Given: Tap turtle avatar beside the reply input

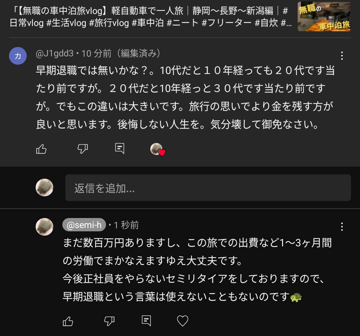Looking at the screenshot, I should click(x=45, y=187).
